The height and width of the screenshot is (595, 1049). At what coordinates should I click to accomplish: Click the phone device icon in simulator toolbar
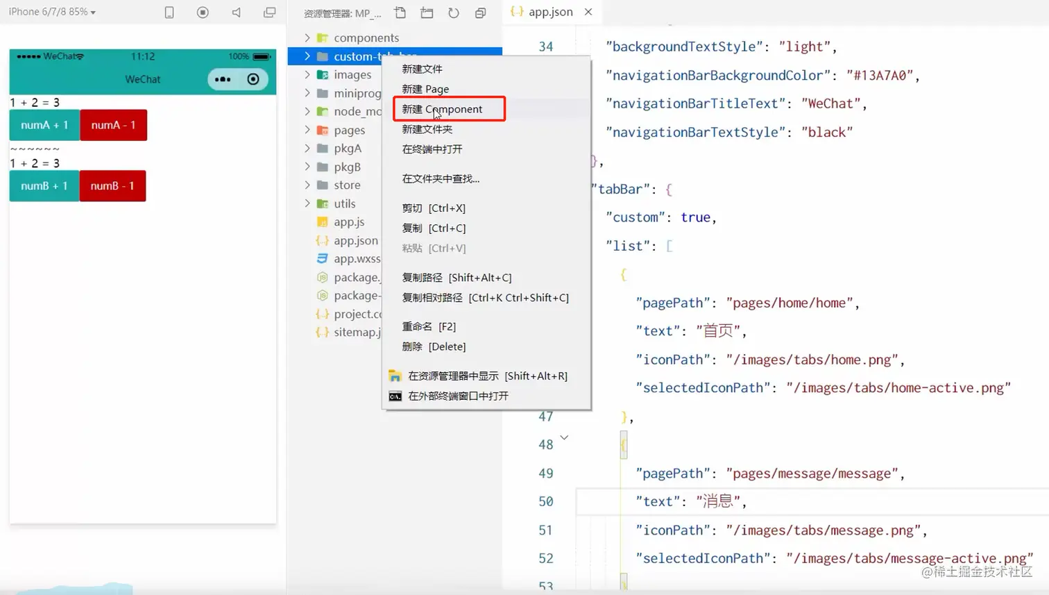tap(169, 12)
